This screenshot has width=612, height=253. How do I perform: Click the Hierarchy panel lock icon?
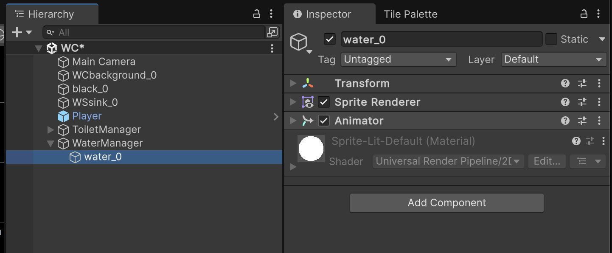pos(257,14)
